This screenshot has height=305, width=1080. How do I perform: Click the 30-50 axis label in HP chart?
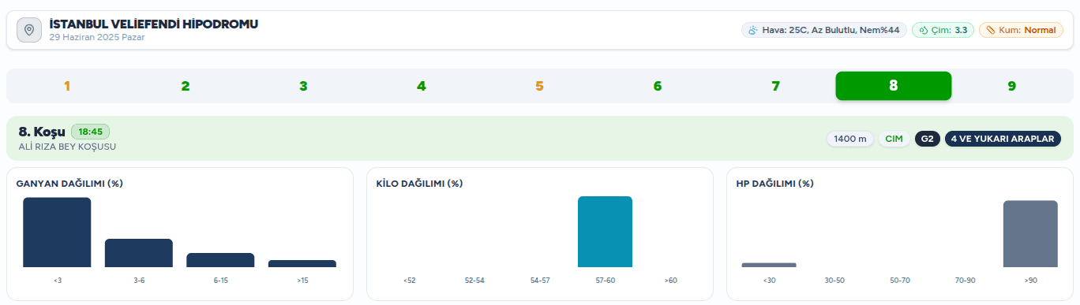point(834,281)
